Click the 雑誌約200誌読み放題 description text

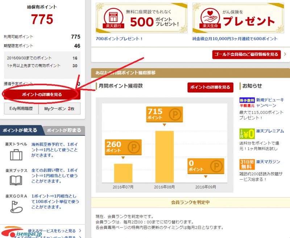pyautogui.click(x=261, y=177)
